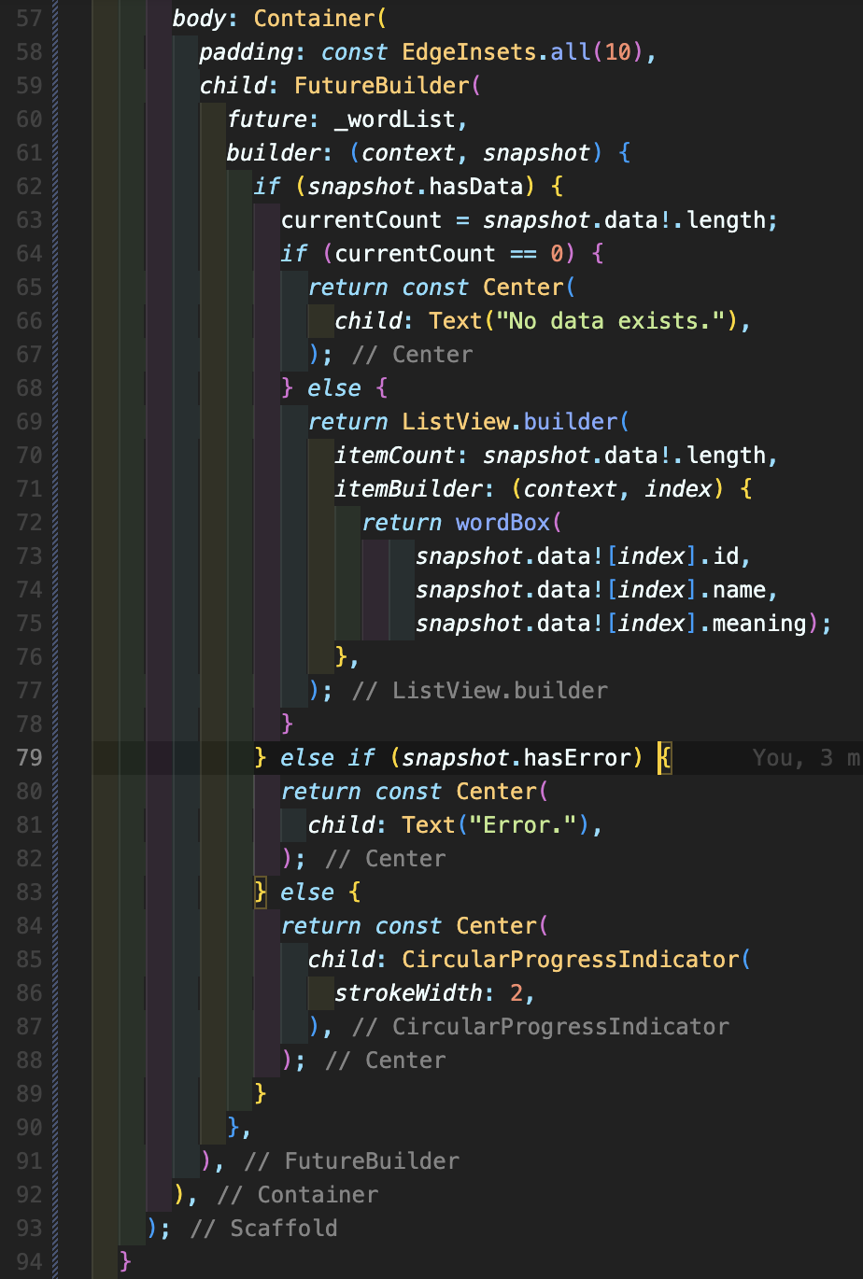Click the closing brace on line 94
This screenshot has height=1279, width=863.
point(126,1261)
